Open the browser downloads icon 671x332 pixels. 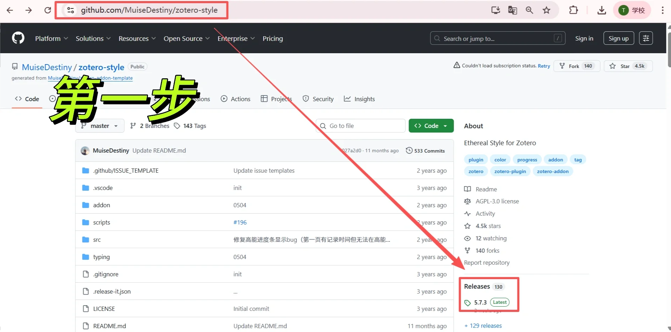pyautogui.click(x=602, y=10)
